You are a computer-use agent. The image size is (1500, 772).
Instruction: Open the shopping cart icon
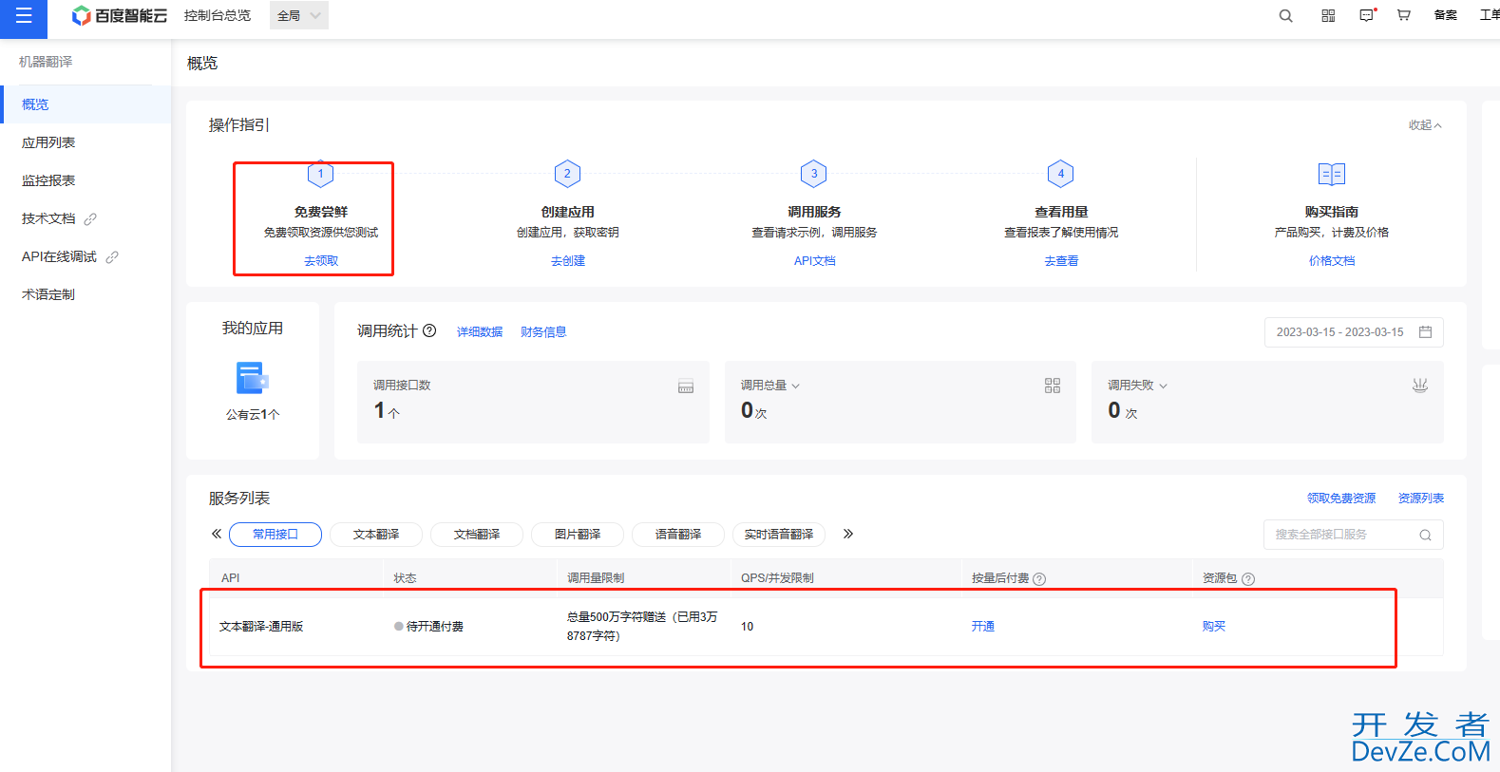click(1403, 15)
